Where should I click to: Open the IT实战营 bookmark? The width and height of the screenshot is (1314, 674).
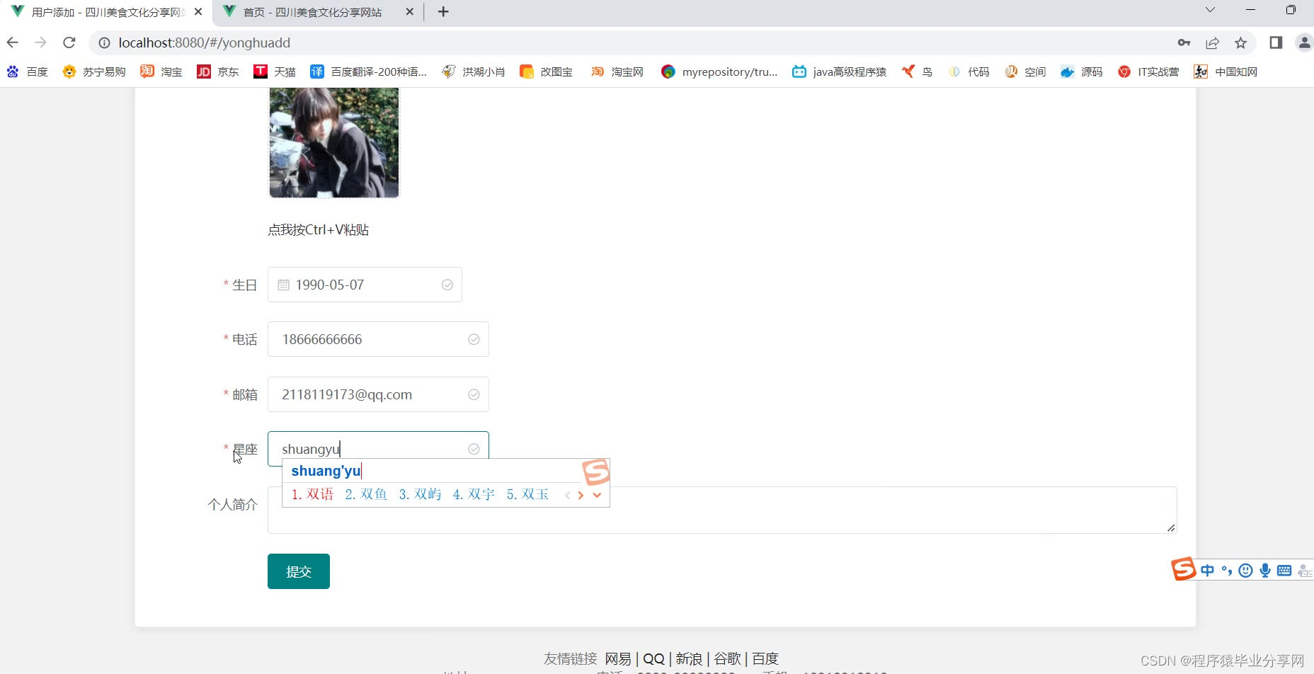point(1148,72)
